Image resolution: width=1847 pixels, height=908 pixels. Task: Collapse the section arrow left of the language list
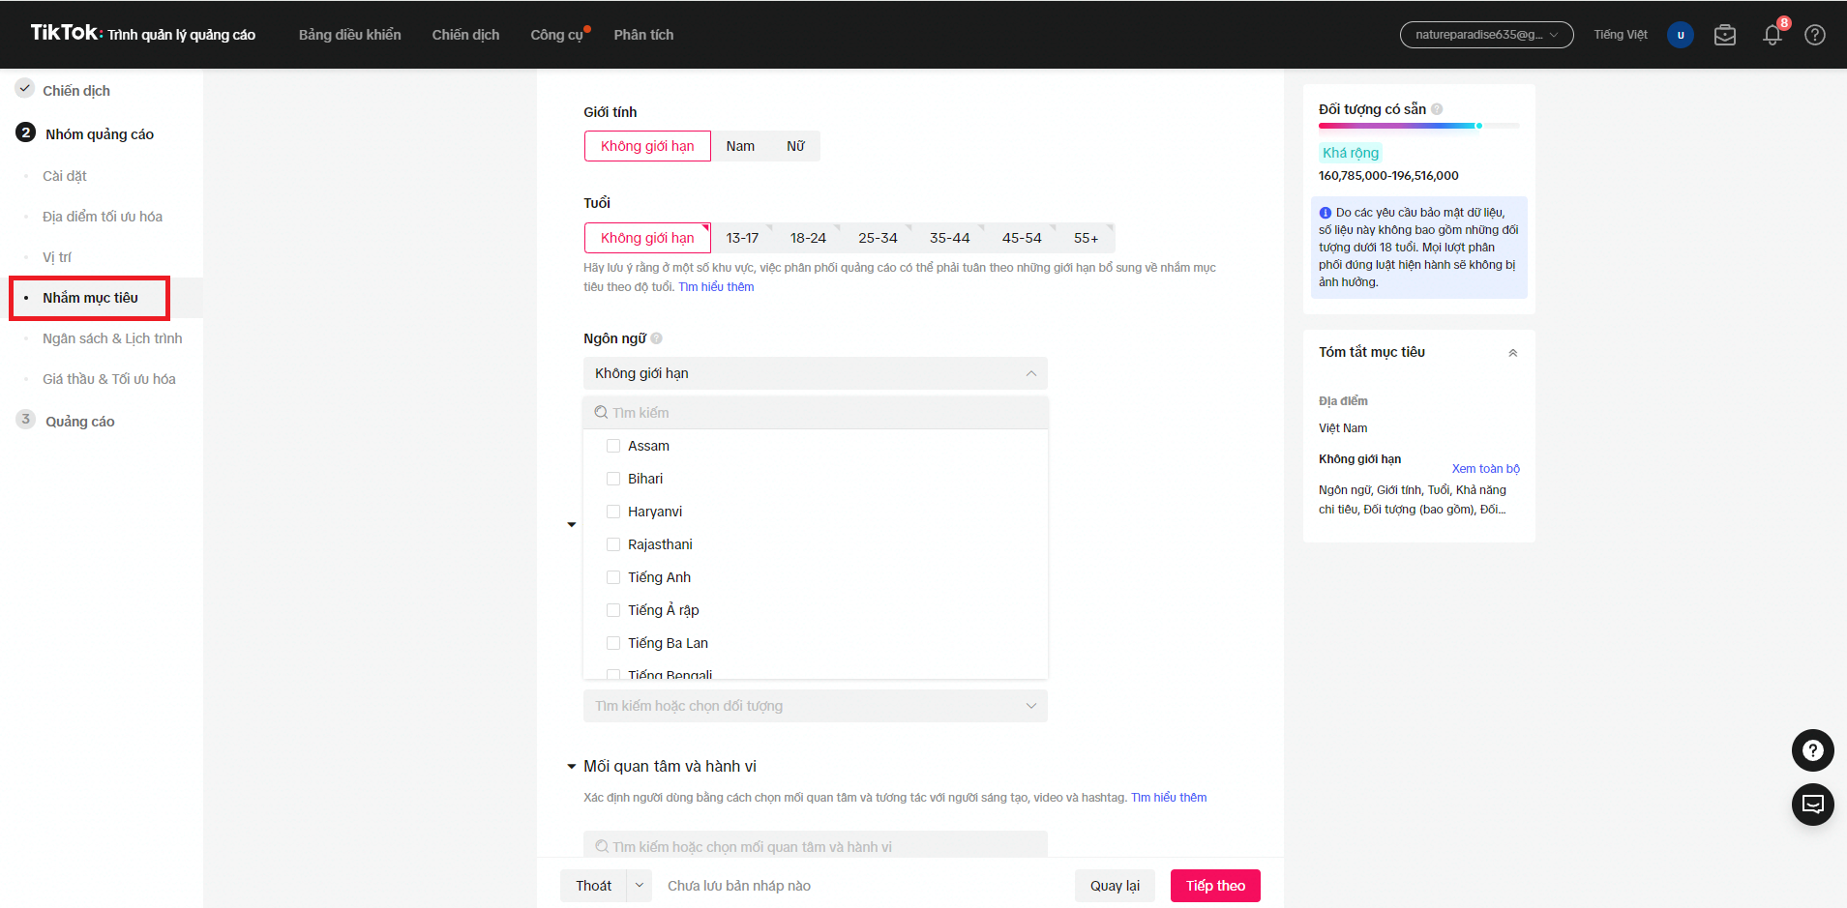[x=572, y=525]
